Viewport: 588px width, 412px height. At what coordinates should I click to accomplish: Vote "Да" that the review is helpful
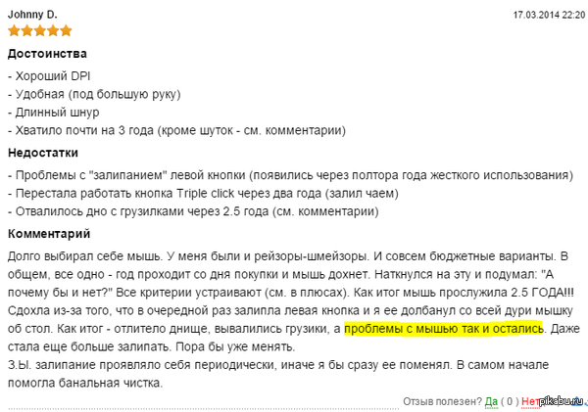pos(492,401)
